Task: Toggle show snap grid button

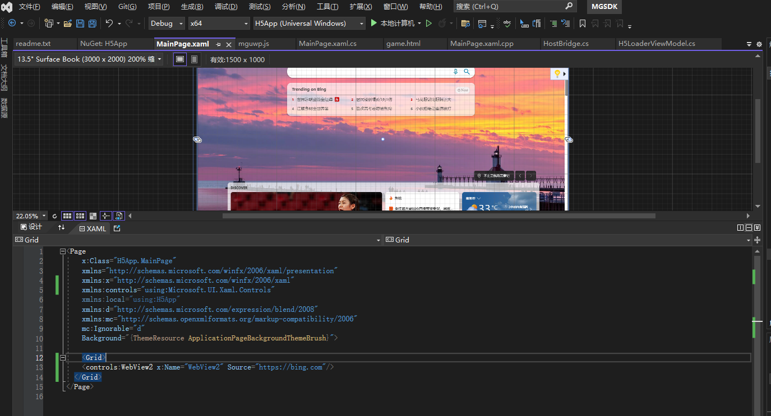Action: [x=67, y=216]
